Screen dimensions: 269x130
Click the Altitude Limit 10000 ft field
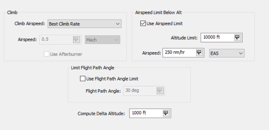(221, 38)
